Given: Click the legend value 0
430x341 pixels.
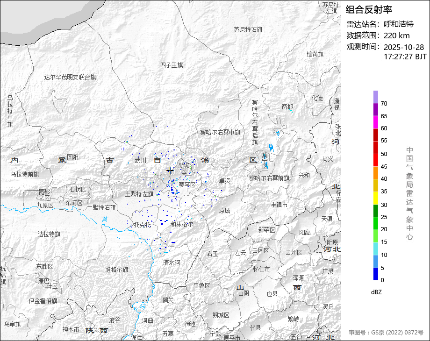Looking at the screenshot, I should point(382,280).
